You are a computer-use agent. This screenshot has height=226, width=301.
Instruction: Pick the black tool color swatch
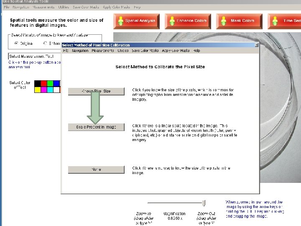point(38,83)
